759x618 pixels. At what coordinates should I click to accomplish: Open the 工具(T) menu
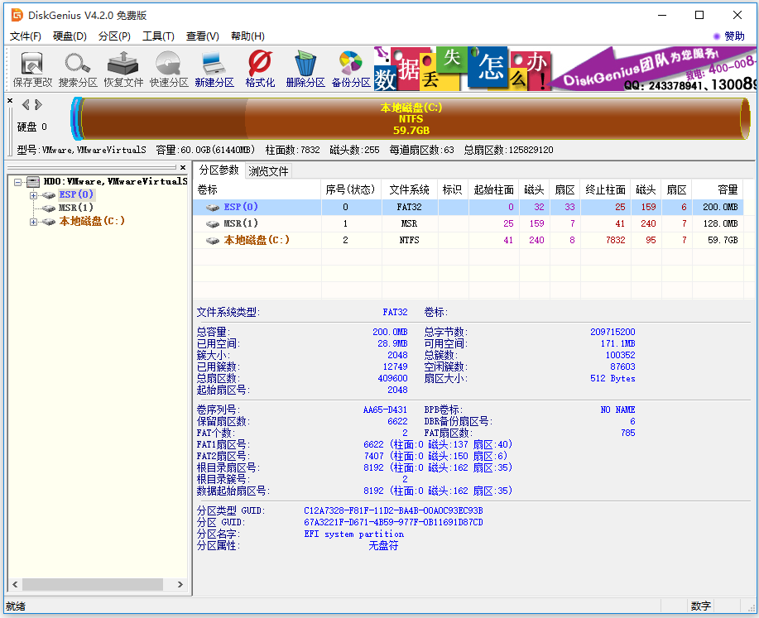click(x=158, y=36)
